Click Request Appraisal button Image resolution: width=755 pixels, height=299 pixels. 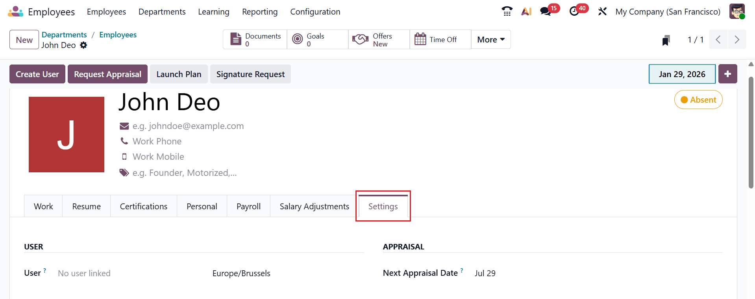[107, 74]
